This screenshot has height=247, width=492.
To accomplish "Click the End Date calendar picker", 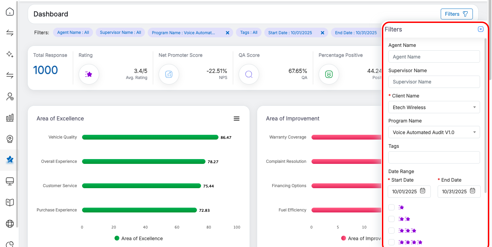I will click(473, 191).
